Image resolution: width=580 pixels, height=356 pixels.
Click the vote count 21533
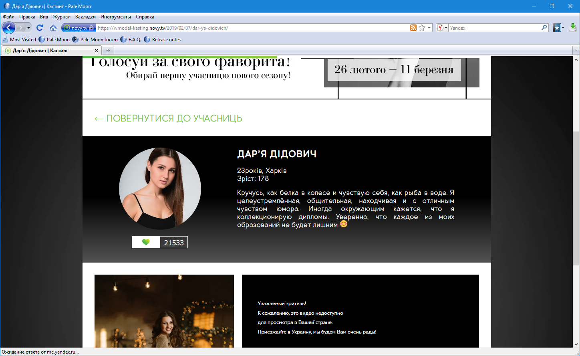click(174, 243)
